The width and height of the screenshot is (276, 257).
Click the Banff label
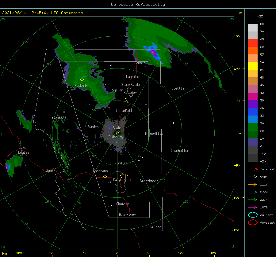click(x=51, y=170)
